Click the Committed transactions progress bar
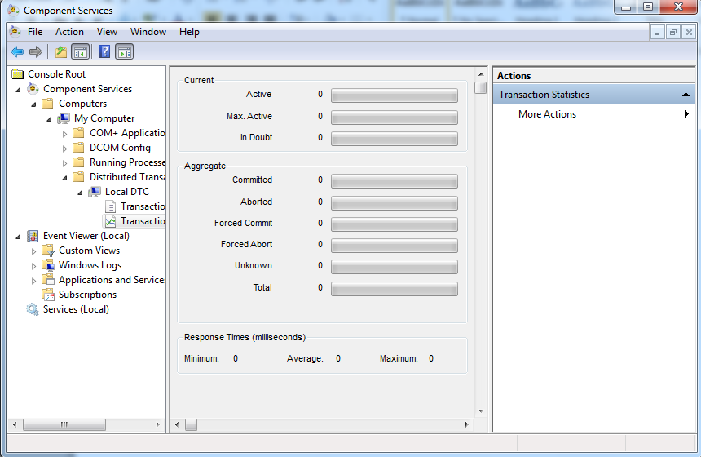This screenshot has height=457, width=701. pyautogui.click(x=394, y=180)
